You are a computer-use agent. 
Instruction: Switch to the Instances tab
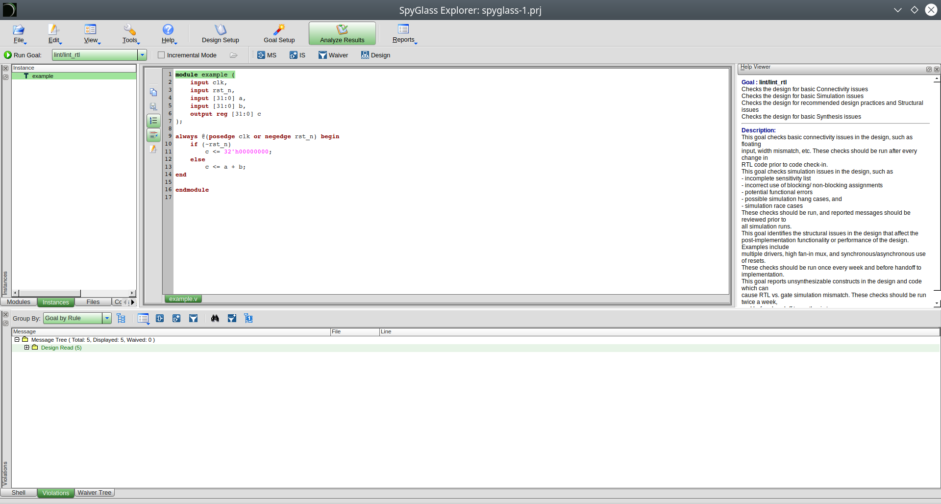tap(56, 302)
